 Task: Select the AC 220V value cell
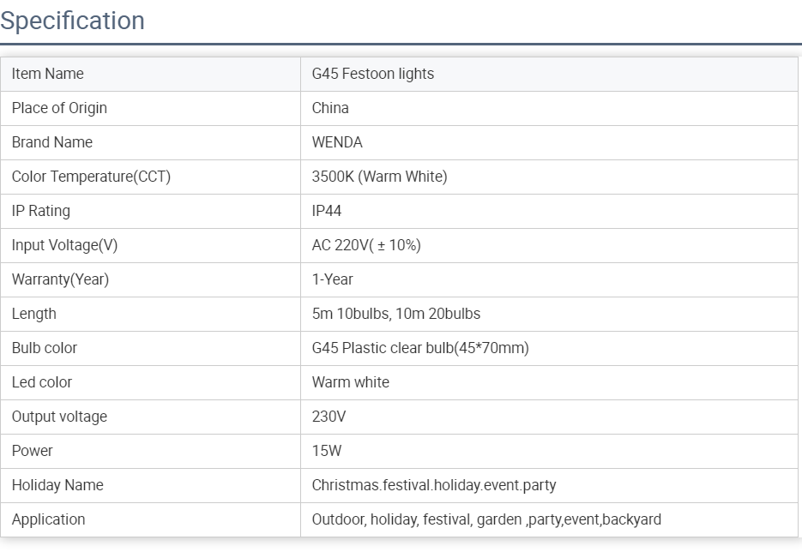click(x=366, y=245)
